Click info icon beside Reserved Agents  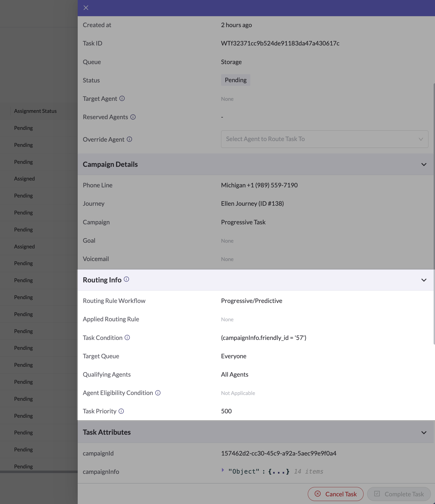(x=133, y=117)
